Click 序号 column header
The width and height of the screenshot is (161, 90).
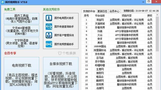86,15
